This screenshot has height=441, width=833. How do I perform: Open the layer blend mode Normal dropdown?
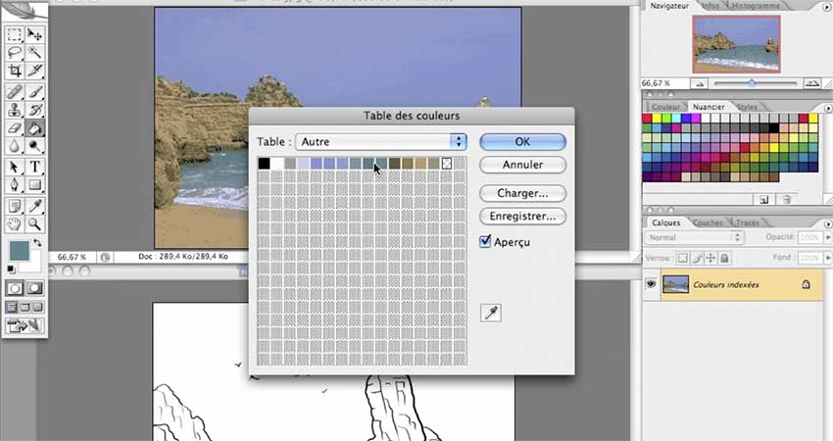[693, 237]
